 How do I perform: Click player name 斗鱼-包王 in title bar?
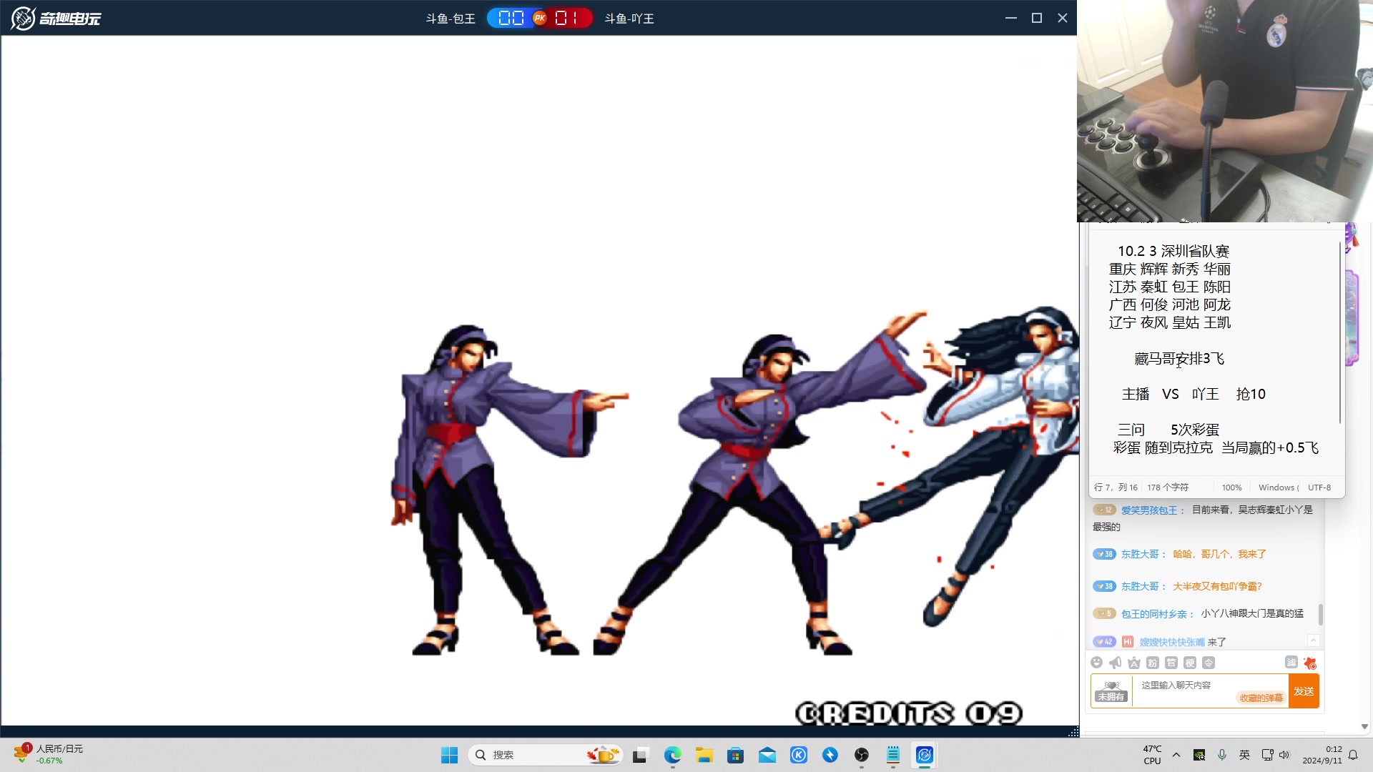[451, 19]
